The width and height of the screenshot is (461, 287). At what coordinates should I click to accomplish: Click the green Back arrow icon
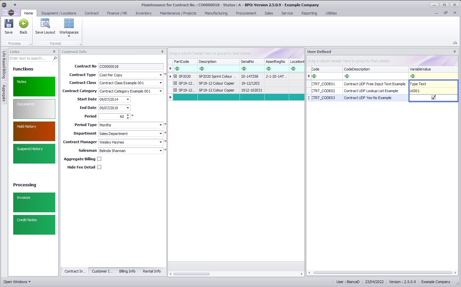click(23, 24)
